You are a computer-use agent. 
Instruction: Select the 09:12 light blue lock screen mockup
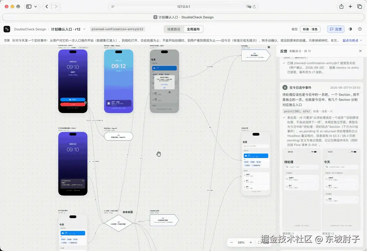119,81
